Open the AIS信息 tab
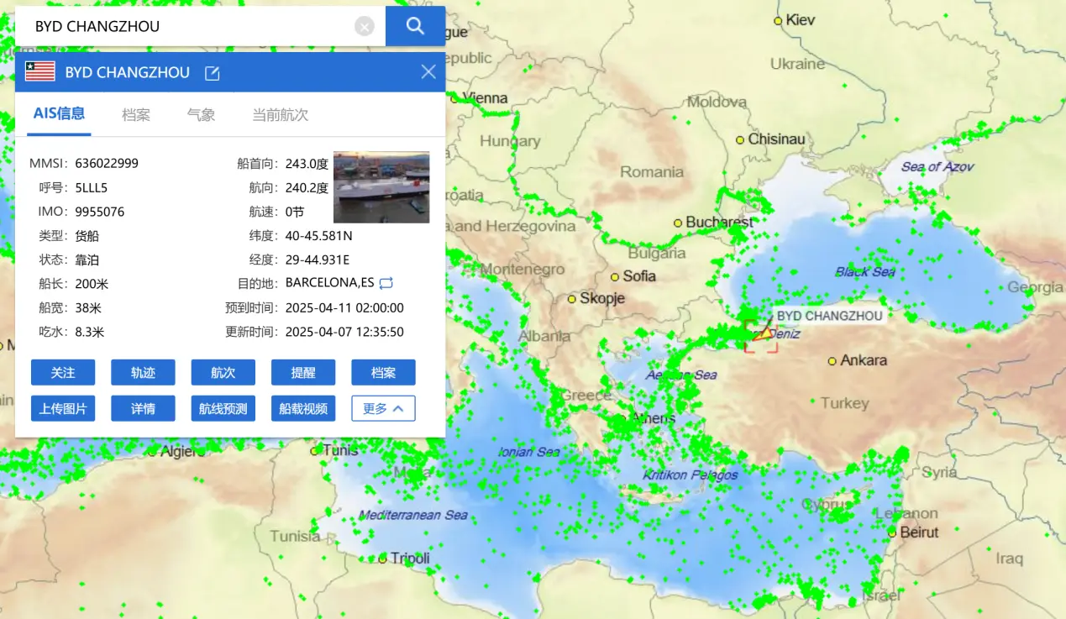1066x619 pixels. pyautogui.click(x=59, y=114)
